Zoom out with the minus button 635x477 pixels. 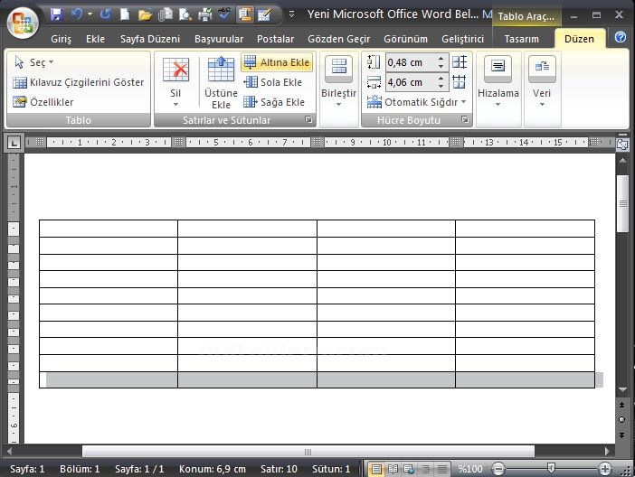point(498,469)
